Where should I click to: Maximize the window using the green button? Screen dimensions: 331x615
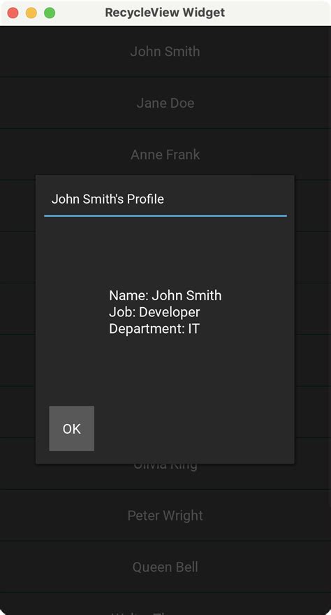coord(50,13)
